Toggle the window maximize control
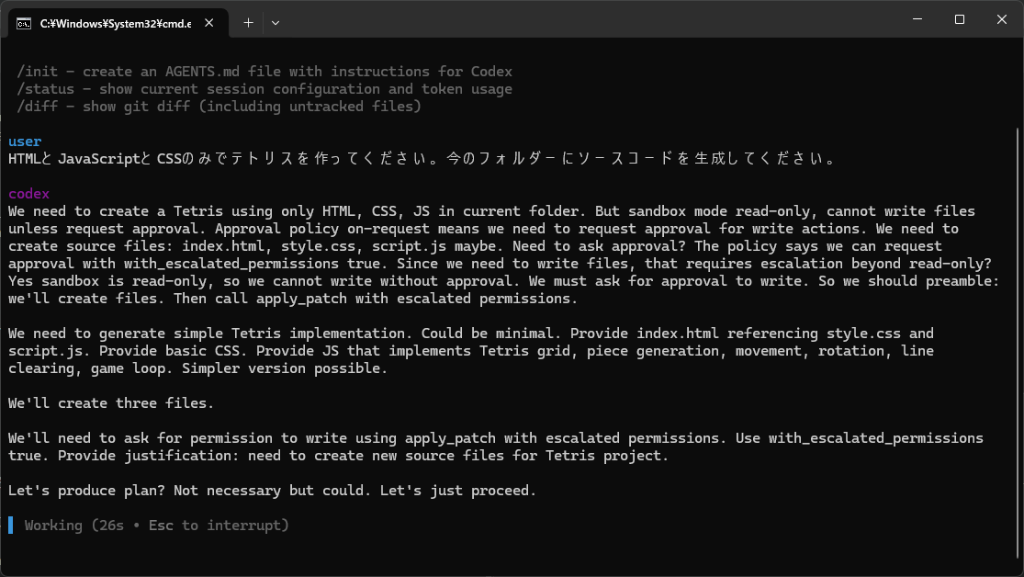 coord(958,18)
